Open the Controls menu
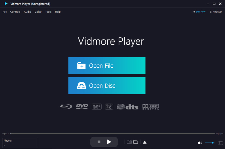The height and width of the screenshot is (149, 225). pyautogui.click(x=15, y=12)
